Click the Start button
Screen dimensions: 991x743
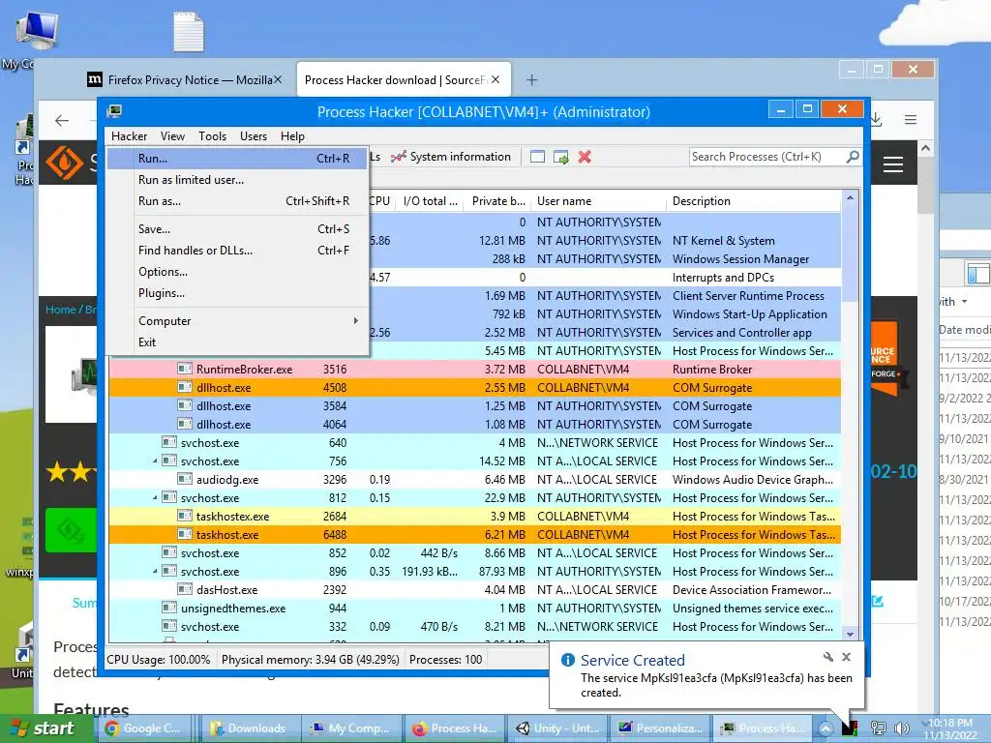tap(45, 728)
